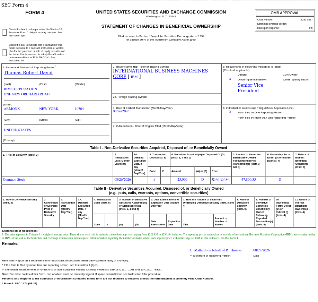Click the ONE NEW ORCHARD ROAD street text

click(27, 94)
